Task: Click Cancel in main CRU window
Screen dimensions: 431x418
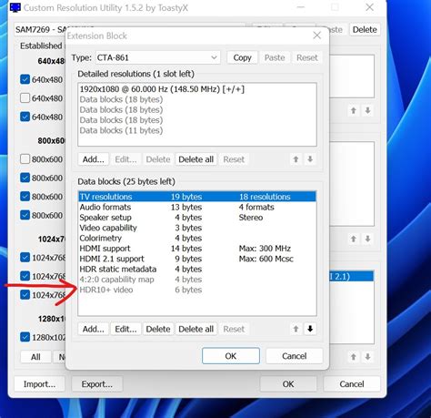Action: [352, 384]
